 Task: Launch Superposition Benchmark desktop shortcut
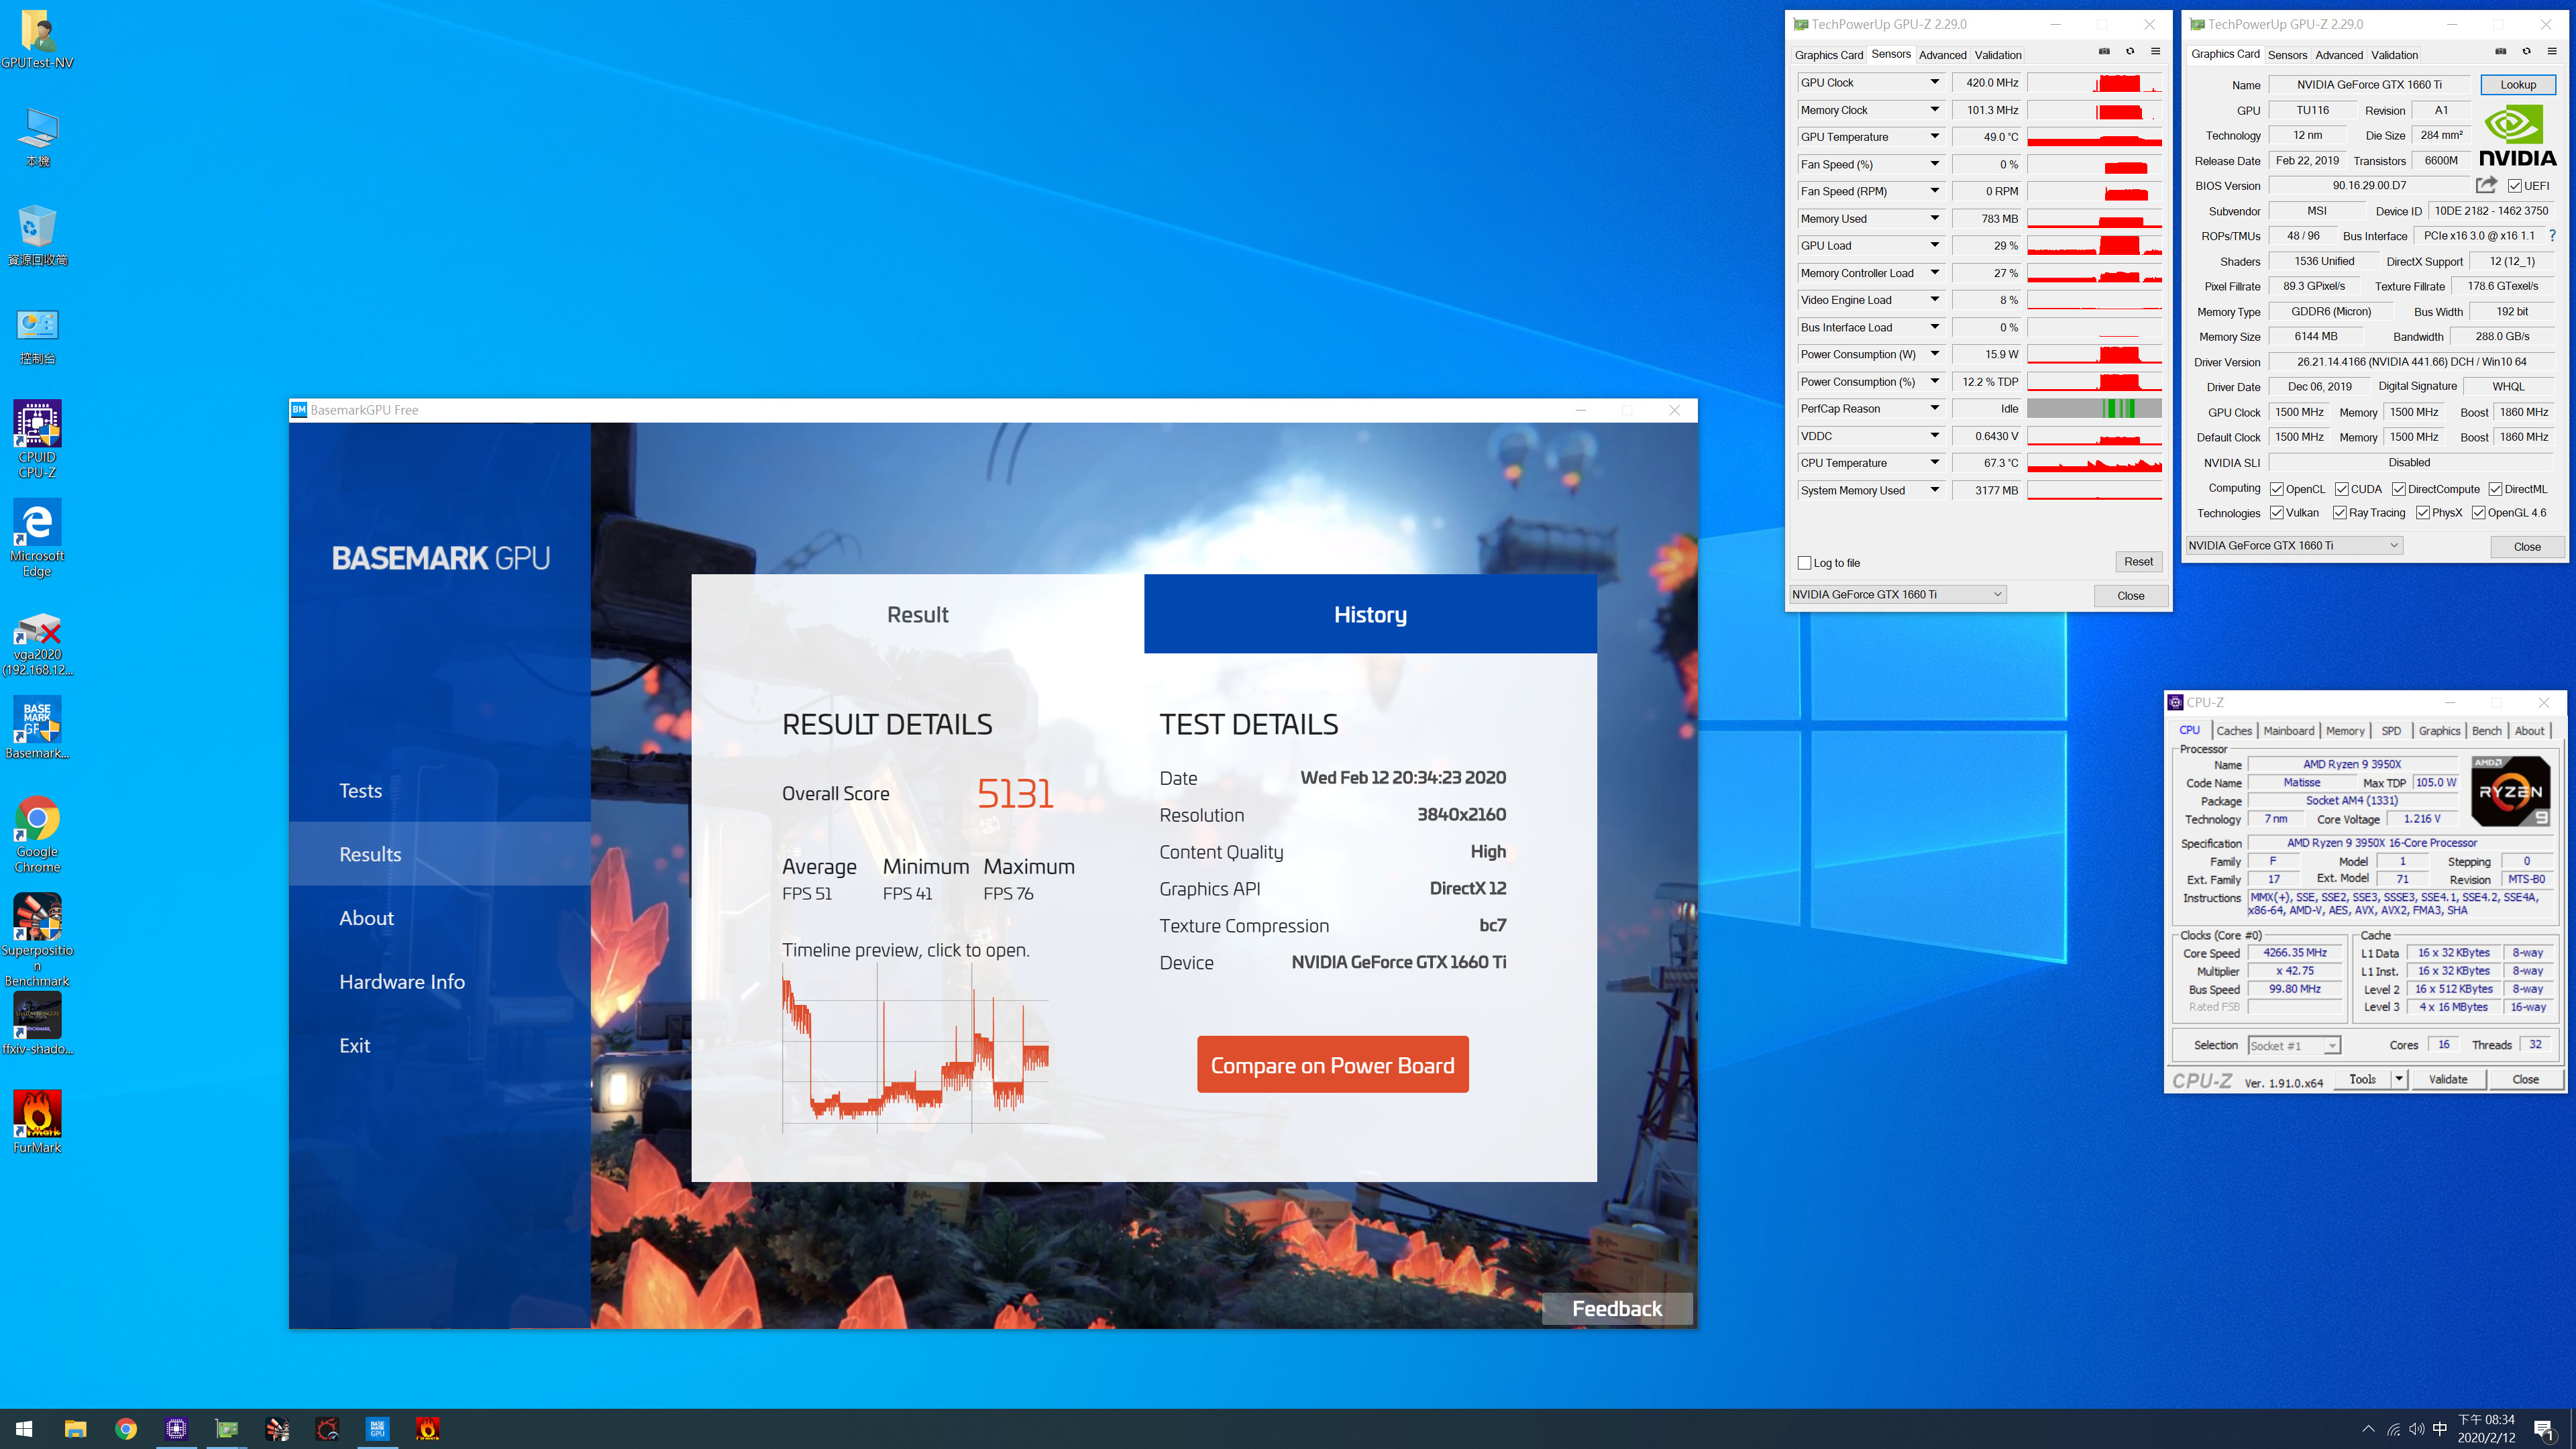[37, 940]
